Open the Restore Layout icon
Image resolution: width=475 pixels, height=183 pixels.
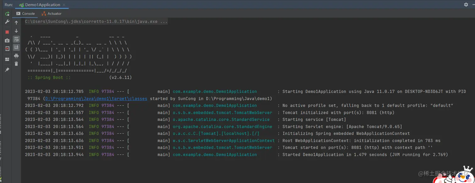click(x=7, y=59)
